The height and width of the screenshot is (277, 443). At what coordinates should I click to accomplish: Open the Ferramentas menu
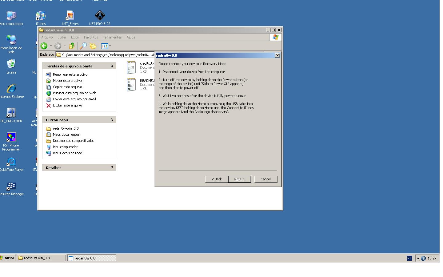pyautogui.click(x=112, y=37)
